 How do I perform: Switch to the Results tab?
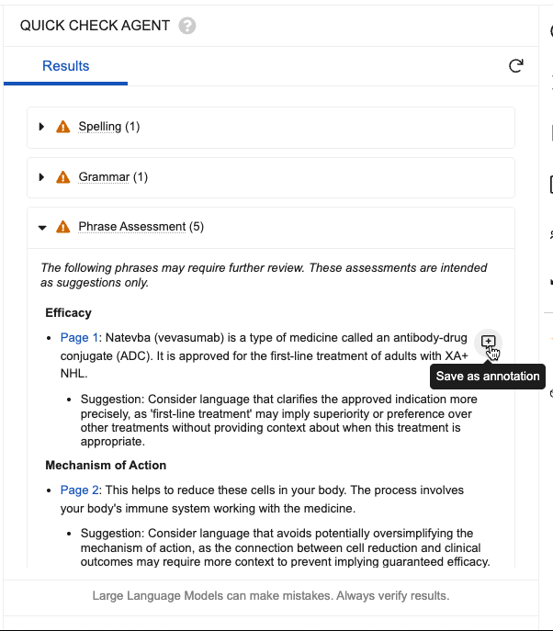coord(66,66)
